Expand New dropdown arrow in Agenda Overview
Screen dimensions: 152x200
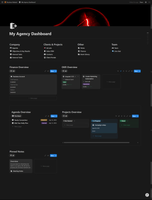56,116
